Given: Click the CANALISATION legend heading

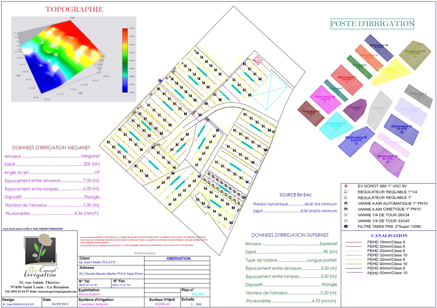Looking at the screenshot, I should [x=389, y=236].
